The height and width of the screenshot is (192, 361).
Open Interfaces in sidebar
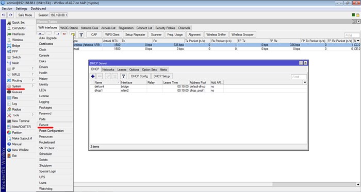coord(18,34)
